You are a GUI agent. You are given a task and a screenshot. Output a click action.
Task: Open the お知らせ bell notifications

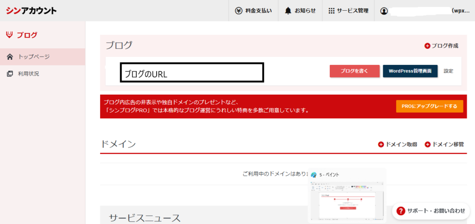pyautogui.click(x=300, y=11)
